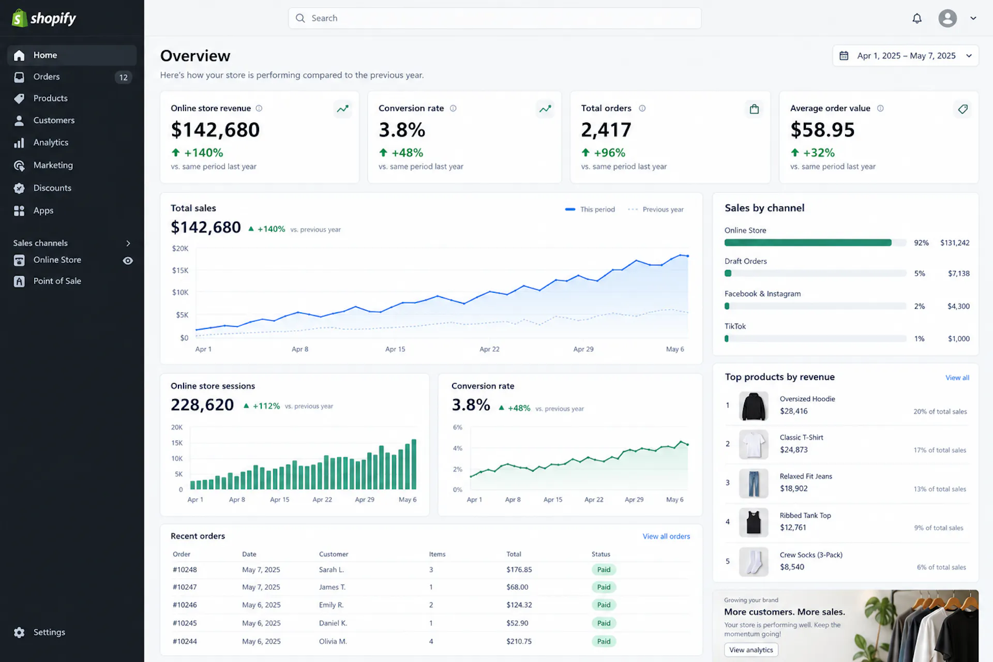
Task: Toggle 'This period' legend in Total sales
Action: 590,209
